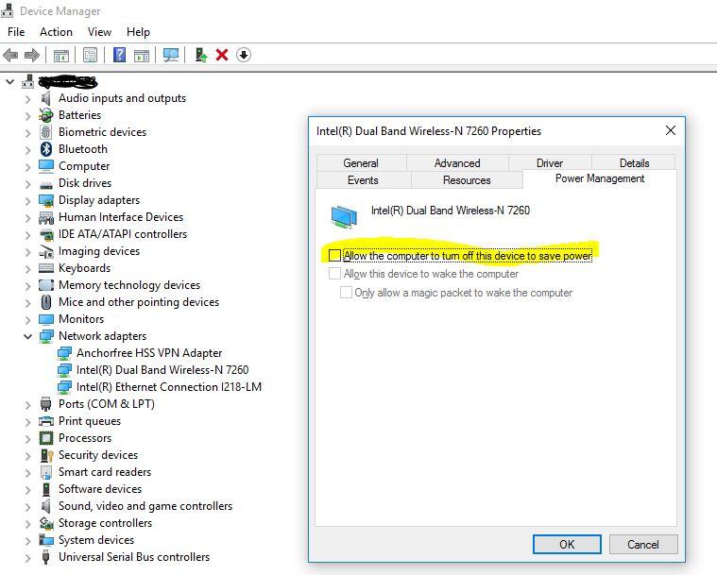Screen dimensions: 717x575
Task: Click the Security devices key icon
Action: tap(46, 455)
